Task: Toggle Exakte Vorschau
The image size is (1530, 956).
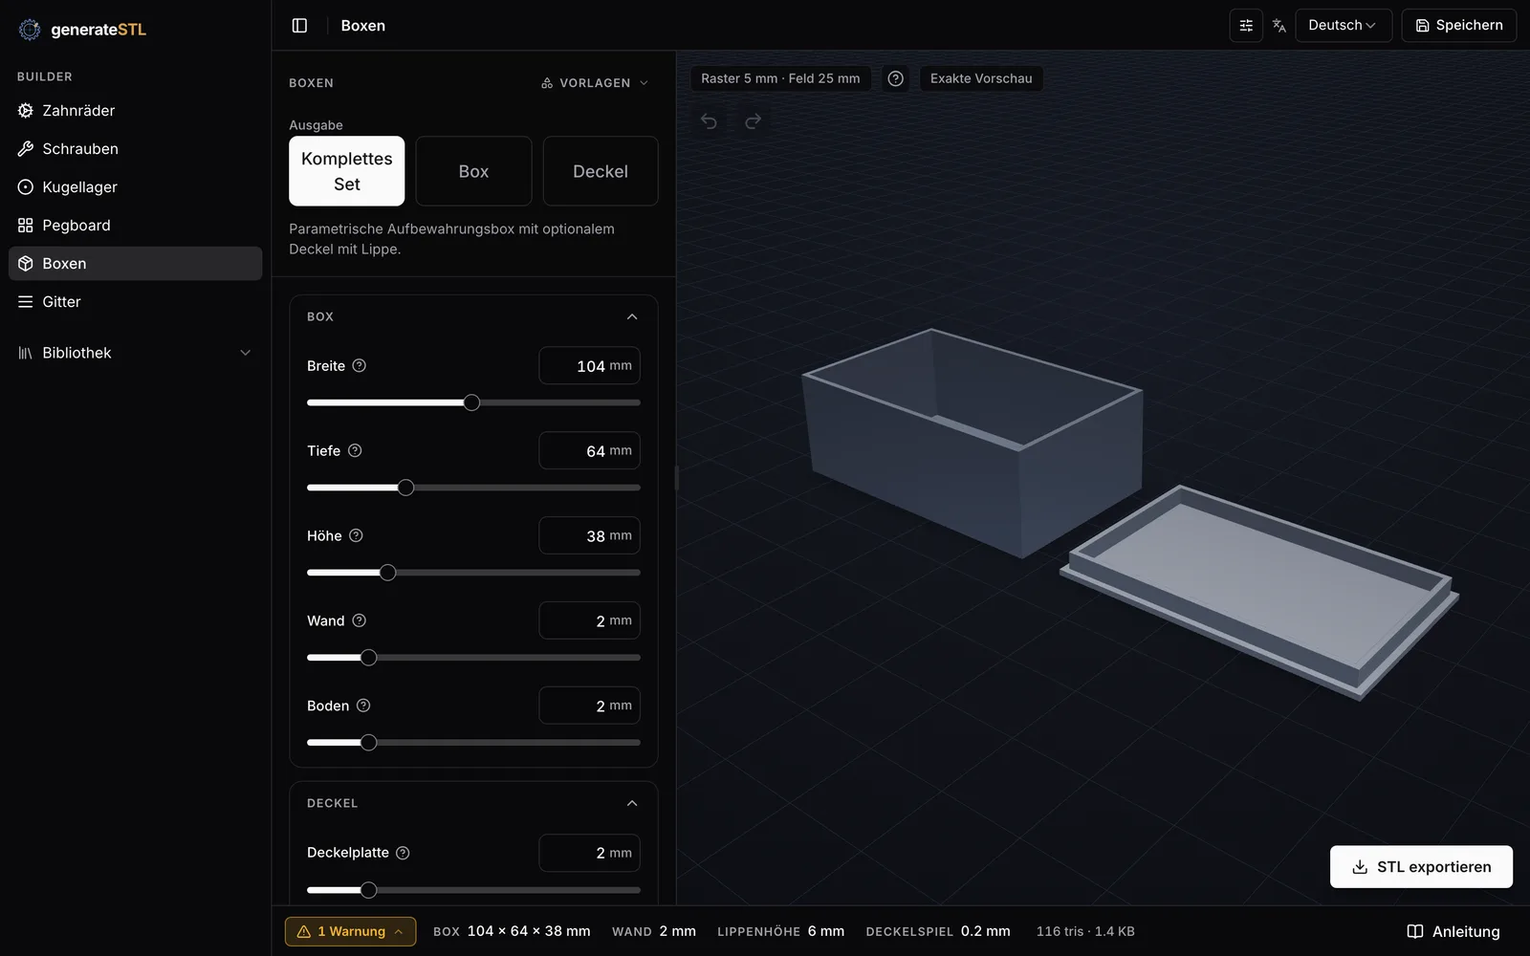Action: pos(981,78)
